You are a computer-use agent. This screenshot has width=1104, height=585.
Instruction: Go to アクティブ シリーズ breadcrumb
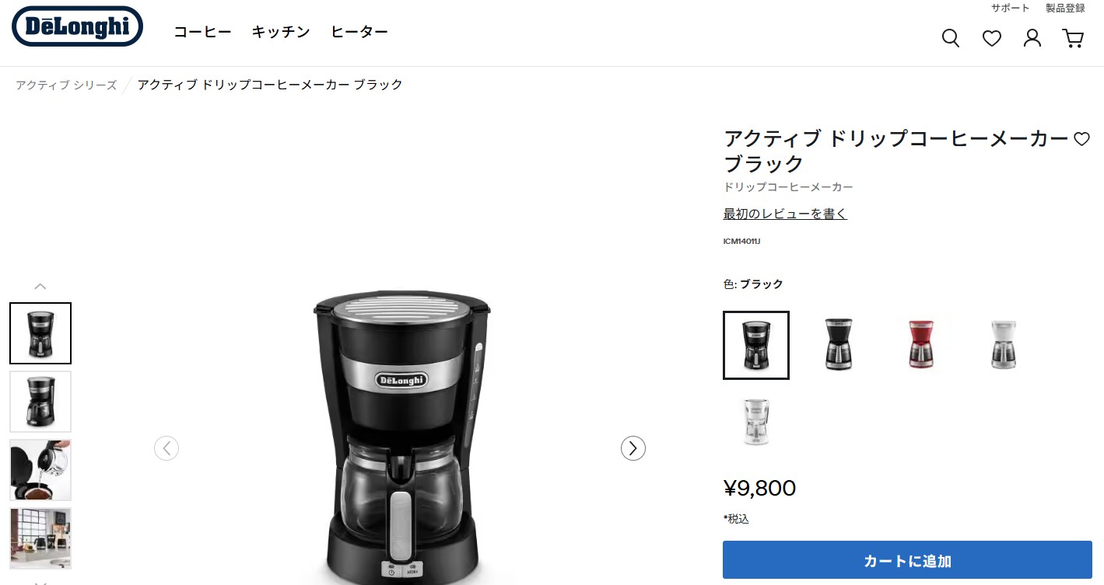point(66,85)
